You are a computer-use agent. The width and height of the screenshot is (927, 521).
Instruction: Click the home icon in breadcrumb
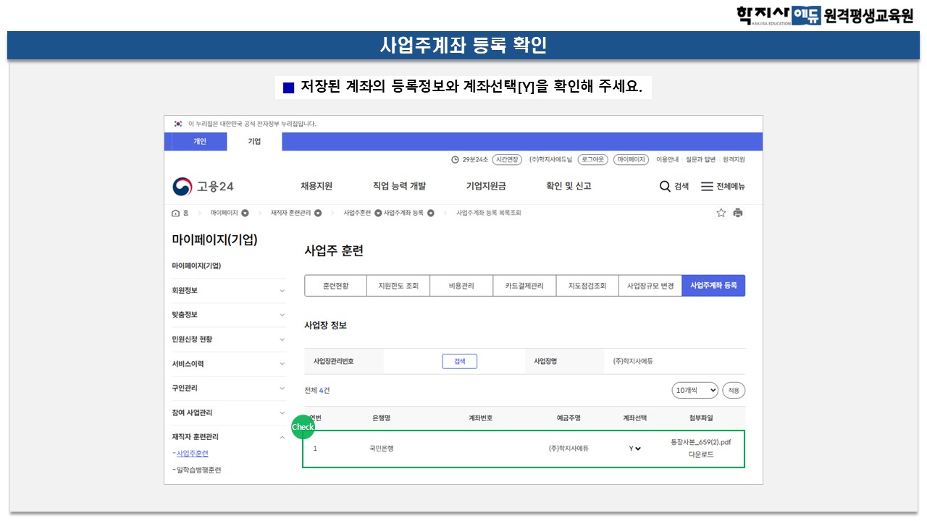pyautogui.click(x=175, y=213)
